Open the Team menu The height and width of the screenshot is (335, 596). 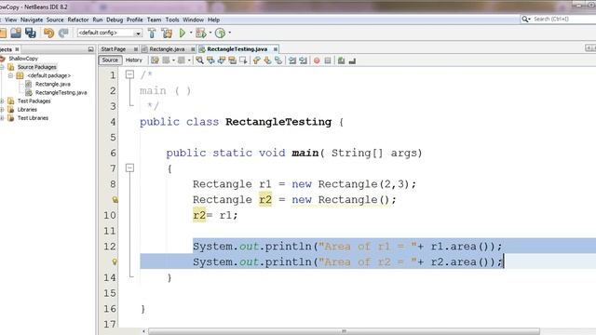(x=154, y=20)
